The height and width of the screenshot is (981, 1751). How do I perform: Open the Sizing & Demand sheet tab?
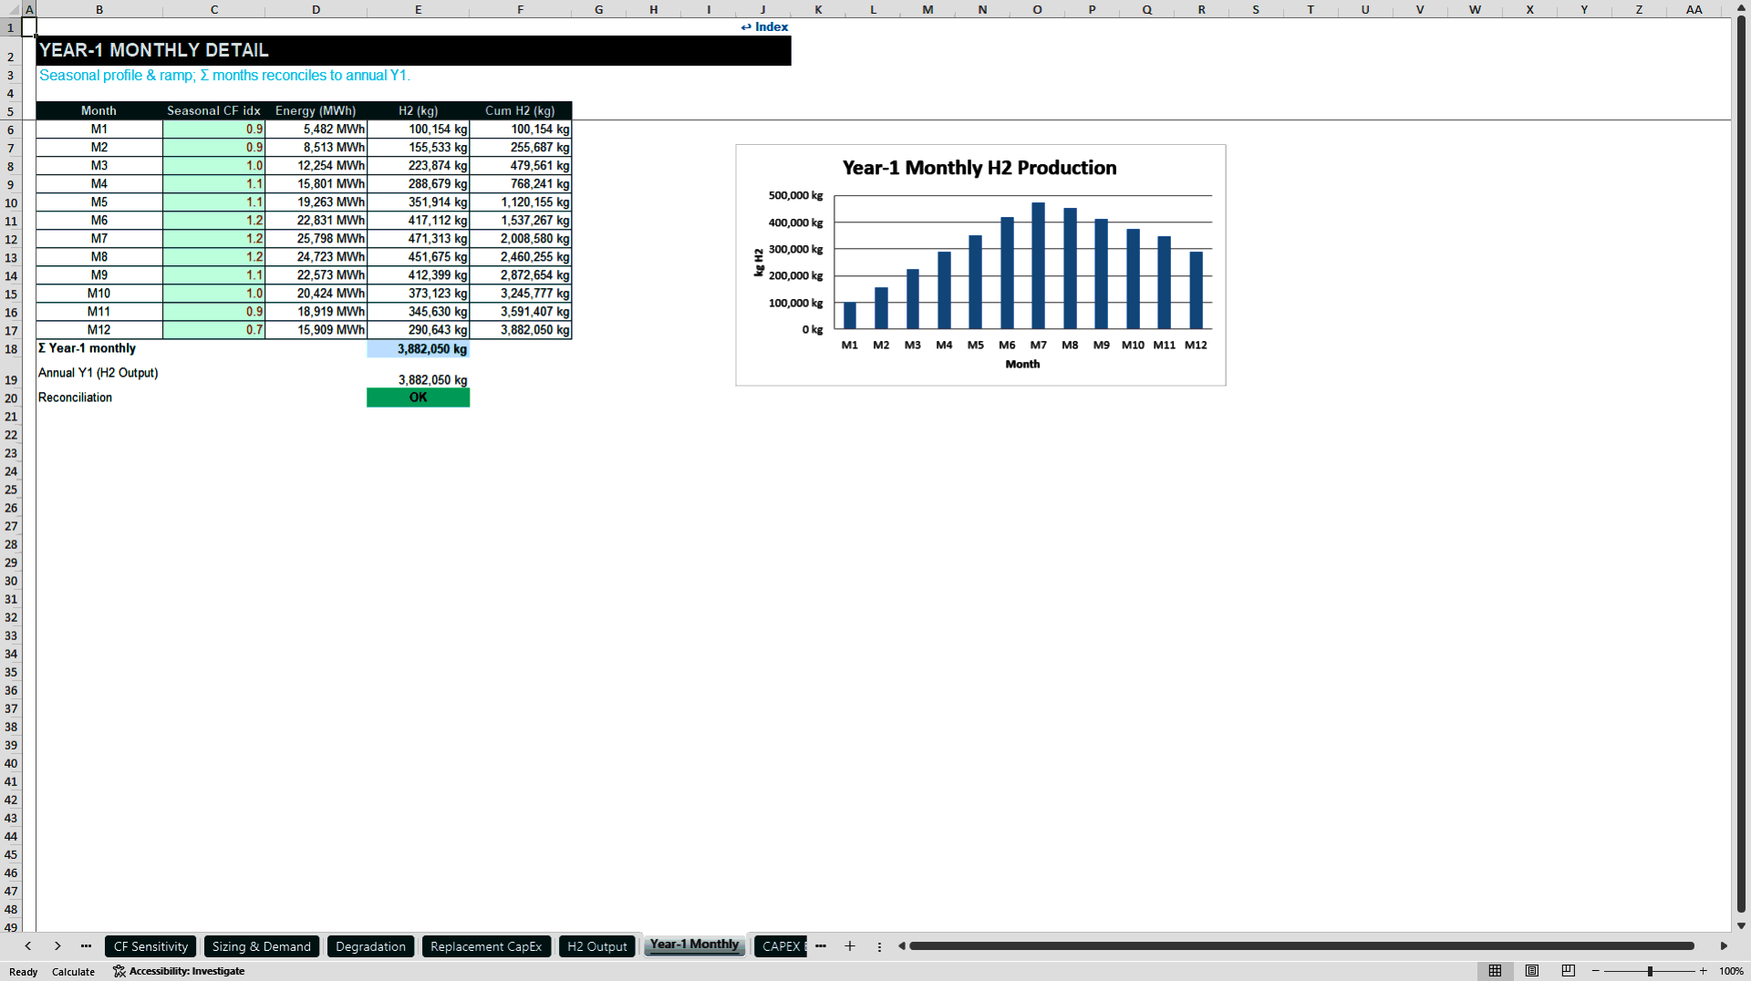tap(262, 946)
